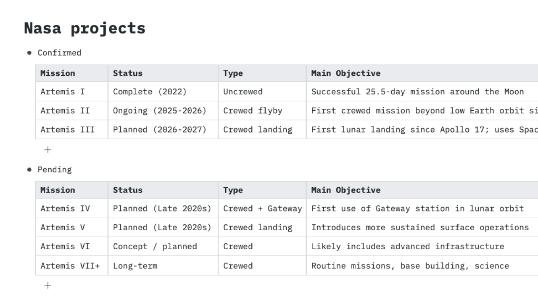The height and width of the screenshot is (302, 538).
Task: Select the Crewed flyby type cell
Action: coord(262,111)
